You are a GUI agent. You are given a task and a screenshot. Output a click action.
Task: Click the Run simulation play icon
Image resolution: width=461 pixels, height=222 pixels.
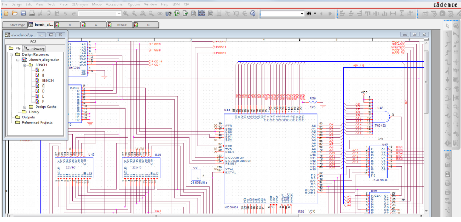442,14
